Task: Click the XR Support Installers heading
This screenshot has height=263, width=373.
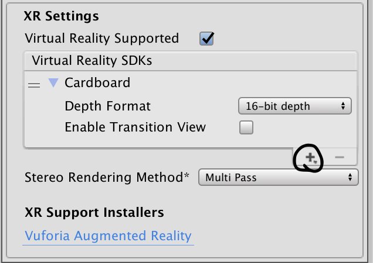Action: point(94,212)
